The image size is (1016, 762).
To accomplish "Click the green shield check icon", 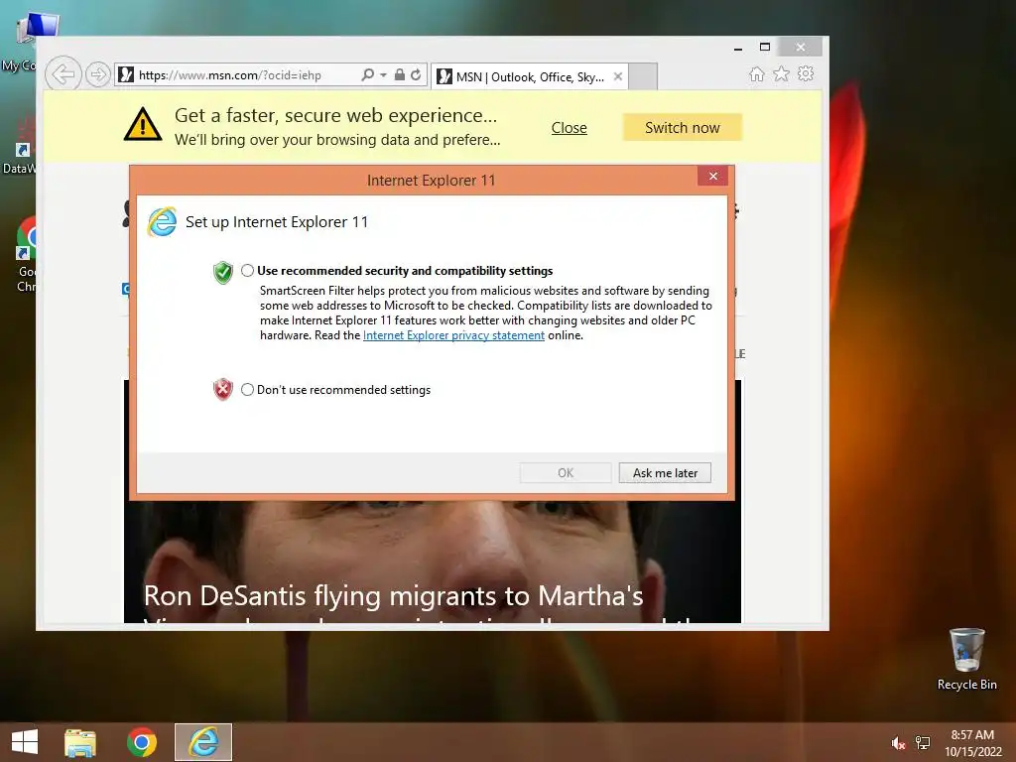I will coord(223,272).
